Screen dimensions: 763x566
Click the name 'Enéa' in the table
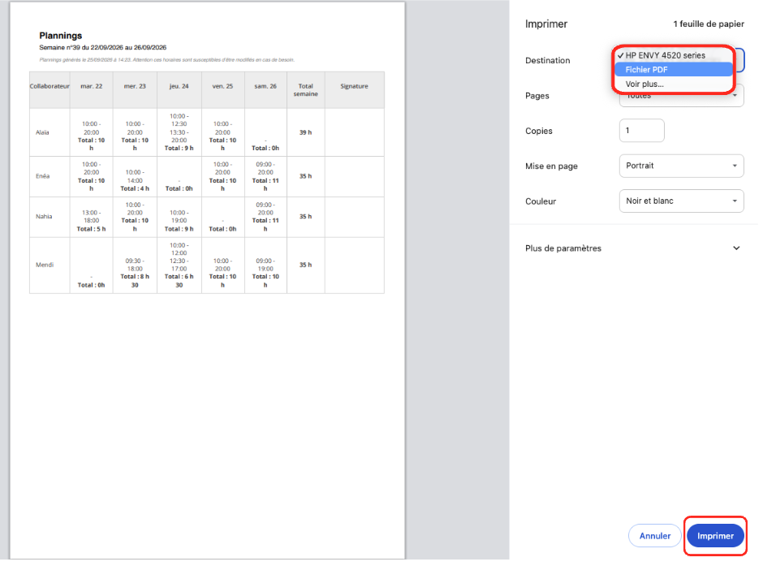coord(43,177)
